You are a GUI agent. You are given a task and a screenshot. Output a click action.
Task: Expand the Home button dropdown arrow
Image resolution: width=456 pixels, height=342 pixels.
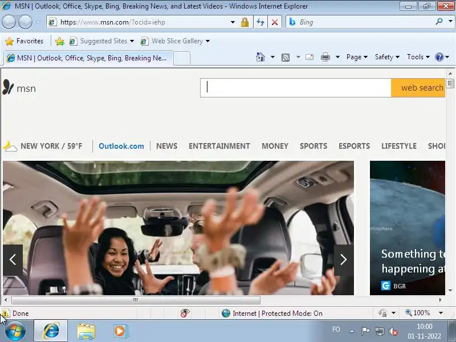[x=272, y=57]
